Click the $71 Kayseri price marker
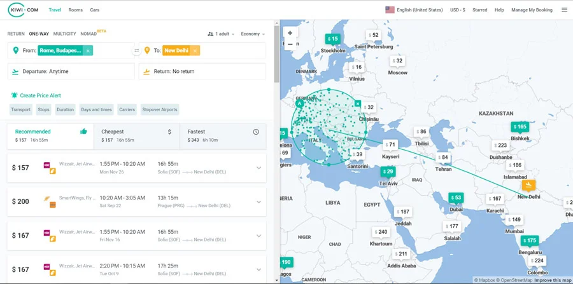The width and height of the screenshot is (573, 284). [390, 145]
